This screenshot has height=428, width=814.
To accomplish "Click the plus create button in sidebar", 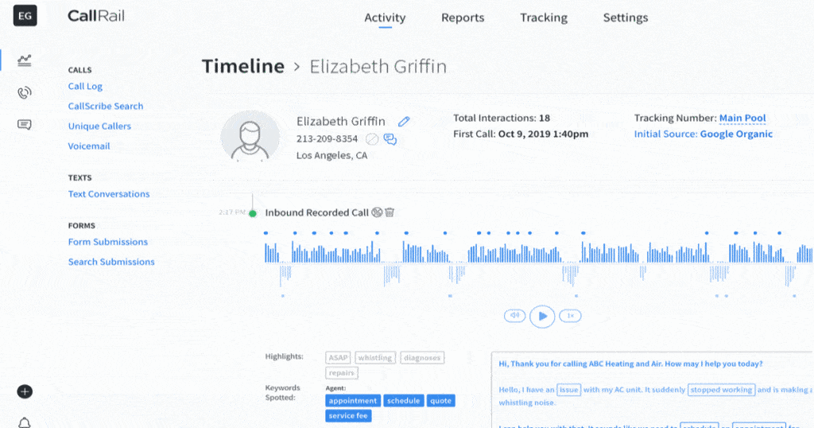I will coord(25,391).
